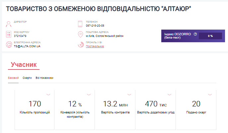Click the Подано скарг label
228x133 pixels.
click(196, 112)
